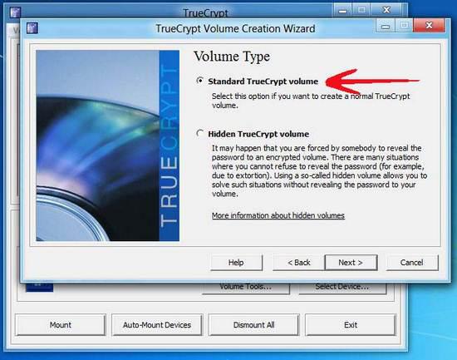Go back using the < Back button
This screenshot has width=457, height=360.
pos(299,263)
